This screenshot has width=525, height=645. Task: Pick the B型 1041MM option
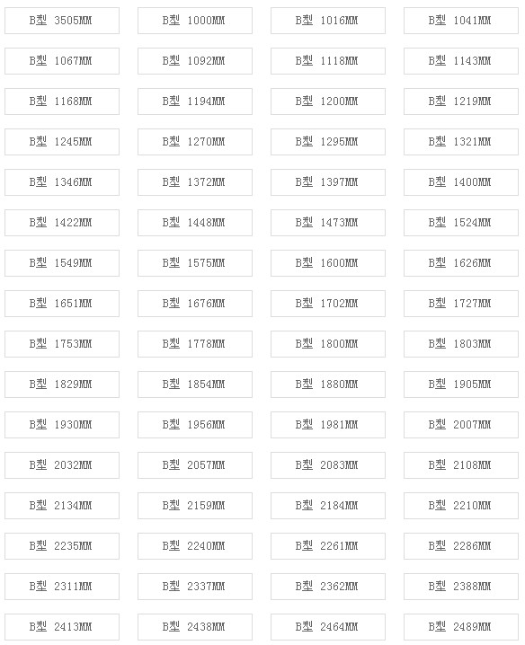pos(461,21)
